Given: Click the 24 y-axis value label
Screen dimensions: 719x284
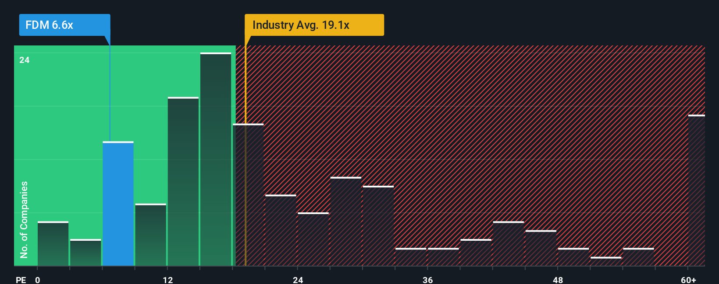Looking at the screenshot, I should [x=25, y=60].
